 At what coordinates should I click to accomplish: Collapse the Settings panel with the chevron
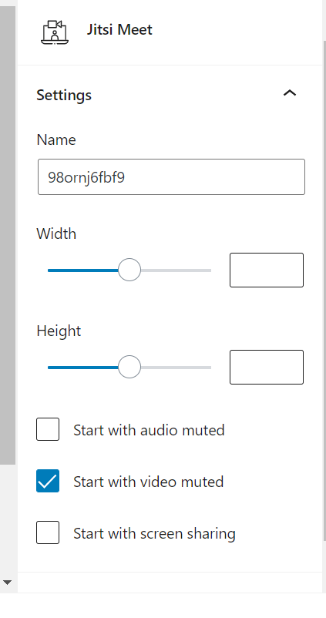click(290, 93)
